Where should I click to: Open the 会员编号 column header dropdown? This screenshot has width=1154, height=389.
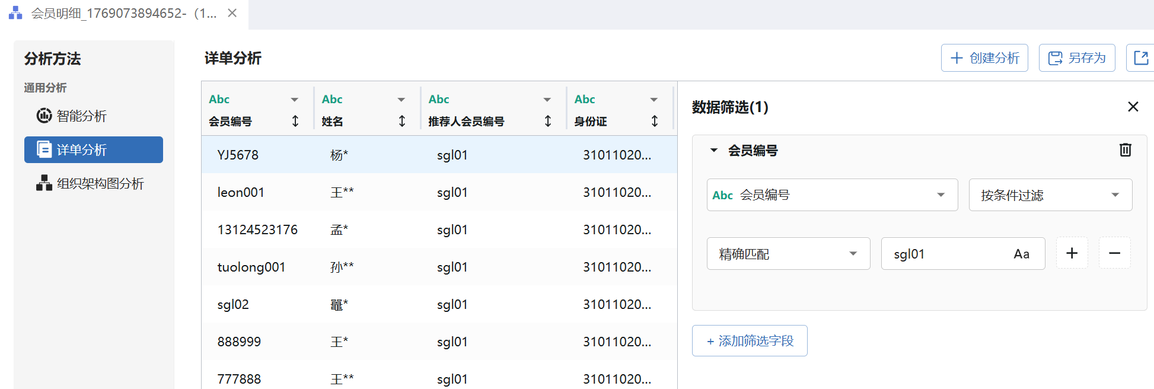click(294, 100)
